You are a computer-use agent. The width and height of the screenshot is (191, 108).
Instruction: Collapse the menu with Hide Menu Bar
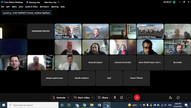[x=52, y=2]
